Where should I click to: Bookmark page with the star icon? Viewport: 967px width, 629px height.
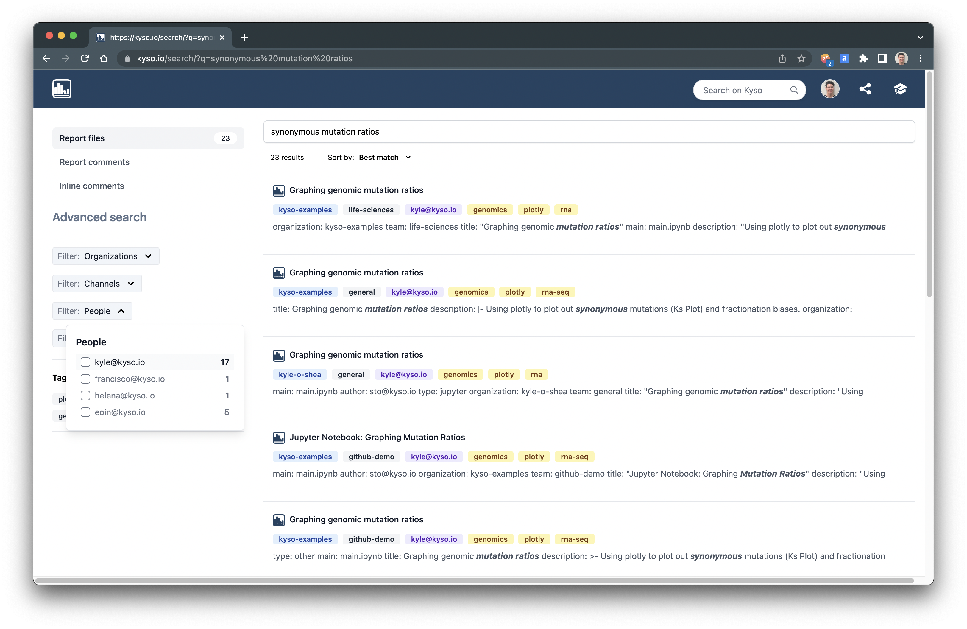point(801,58)
